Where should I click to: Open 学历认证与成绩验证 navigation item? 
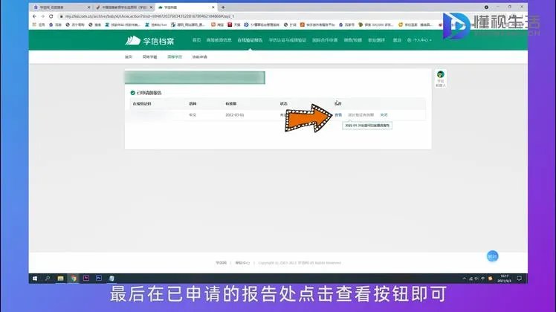tap(287, 40)
